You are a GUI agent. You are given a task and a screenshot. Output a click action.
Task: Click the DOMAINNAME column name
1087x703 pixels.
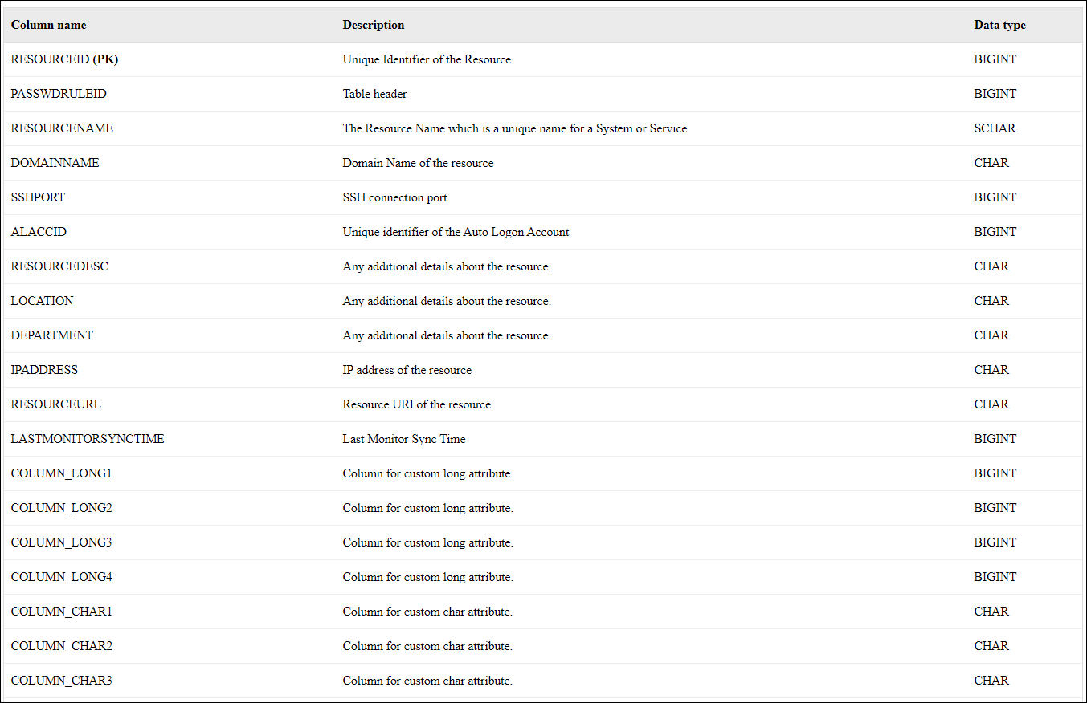55,163
